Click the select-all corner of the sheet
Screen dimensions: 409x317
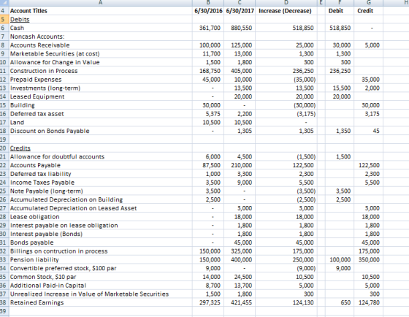click(x=4, y=3)
